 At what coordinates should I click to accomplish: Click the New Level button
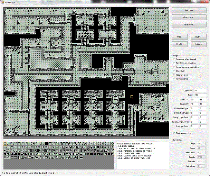click(189, 10)
